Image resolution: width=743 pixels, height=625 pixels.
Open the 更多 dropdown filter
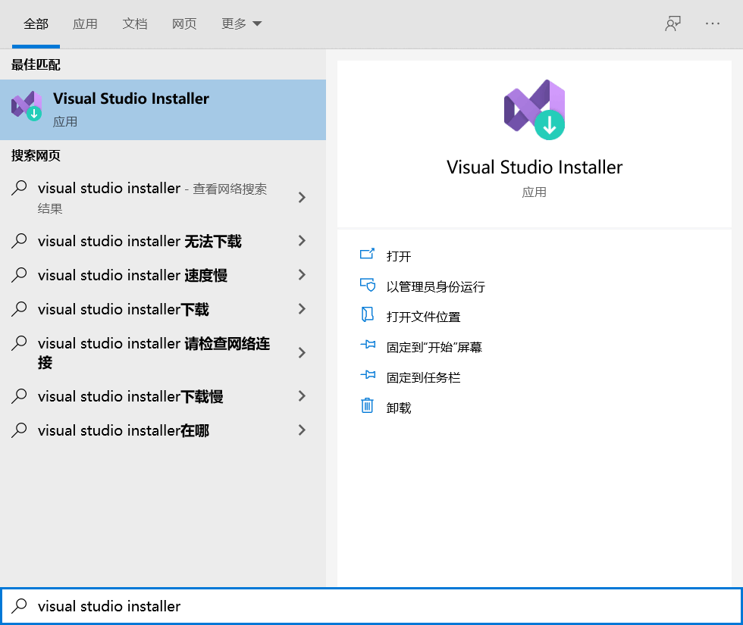pos(241,23)
